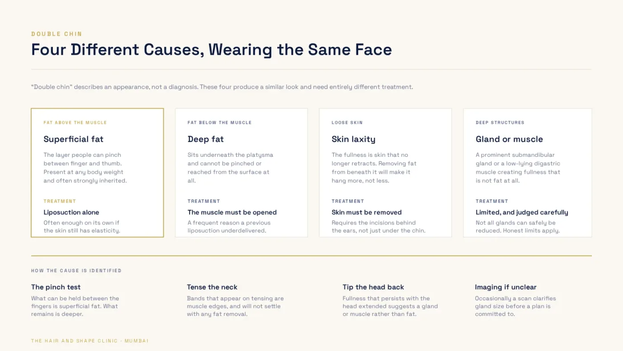Click HOW THE CAUSE IS IDENTIFIED label
Image resolution: width=623 pixels, height=351 pixels.
click(76, 271)
